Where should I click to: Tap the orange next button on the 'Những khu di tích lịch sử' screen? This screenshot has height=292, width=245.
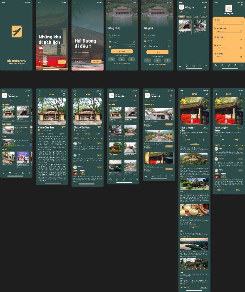[x=62, y=62]
